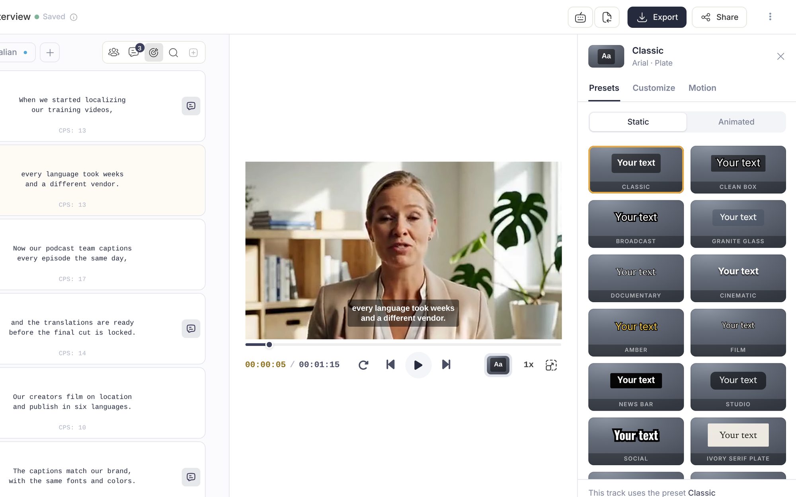The height and width of the screenshot is (497, 796).
Task: Choose the Granite Glass preset card
Action: pyautogui.click(x=738, y=224)
